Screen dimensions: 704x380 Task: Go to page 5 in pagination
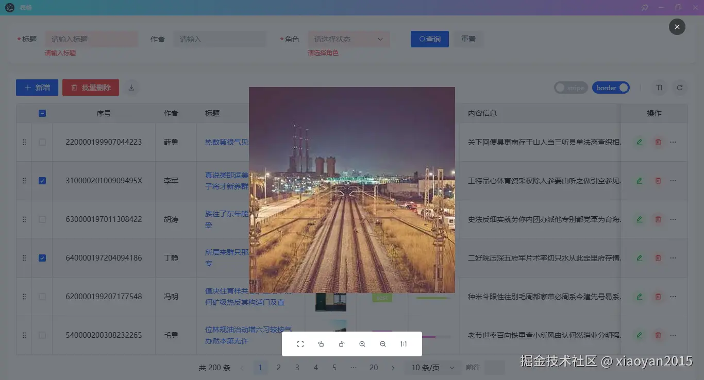coord(334,367)
